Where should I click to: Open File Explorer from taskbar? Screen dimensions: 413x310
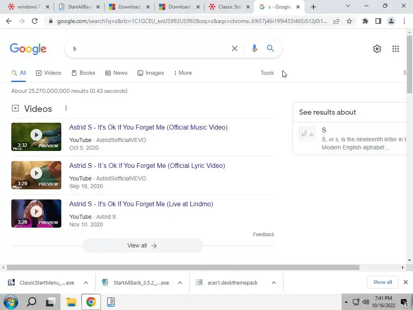[x=71, y=302]
